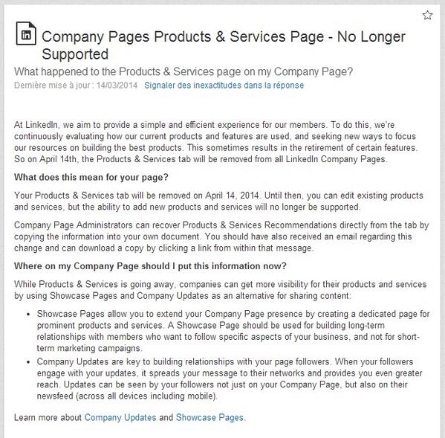Click the 'While Products & Services is going away' paragraph
Screen dimensions: 445x438
(220, 290)
